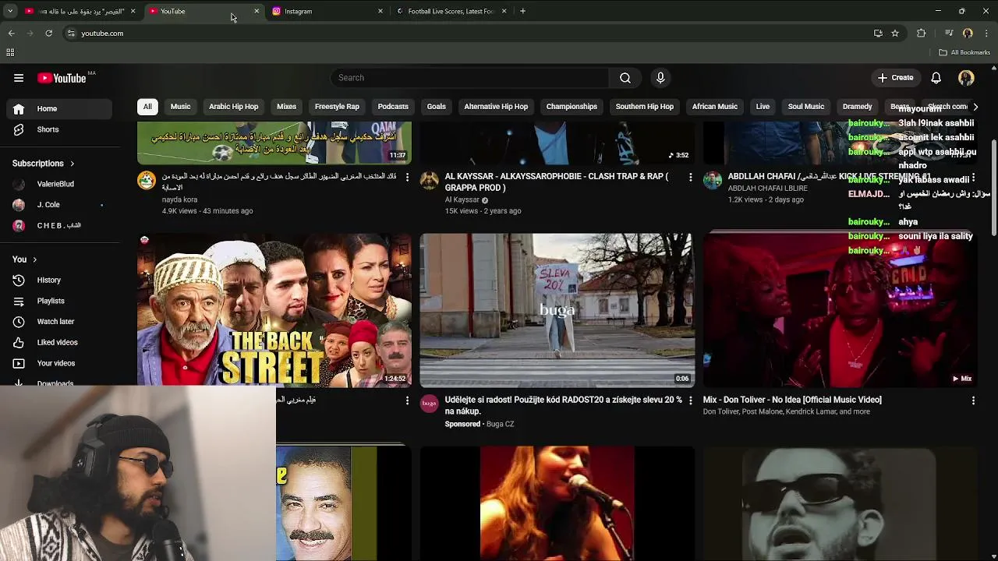Open buga advertiser avatar
The width and height of the screenshot is (998, 561).
429,404
